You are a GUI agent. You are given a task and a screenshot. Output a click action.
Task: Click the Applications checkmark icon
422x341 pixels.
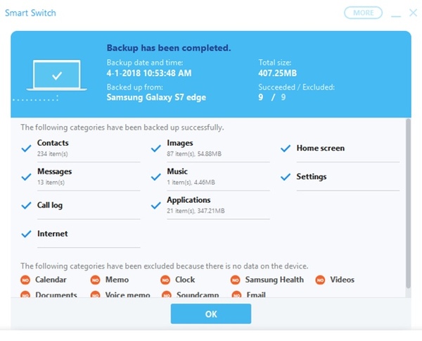click(x=156, y=206)
